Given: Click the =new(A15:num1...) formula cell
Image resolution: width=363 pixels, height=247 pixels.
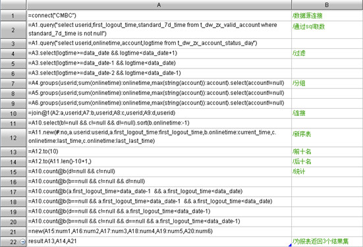Looking at the screenshot, I should tap(159, 231).
